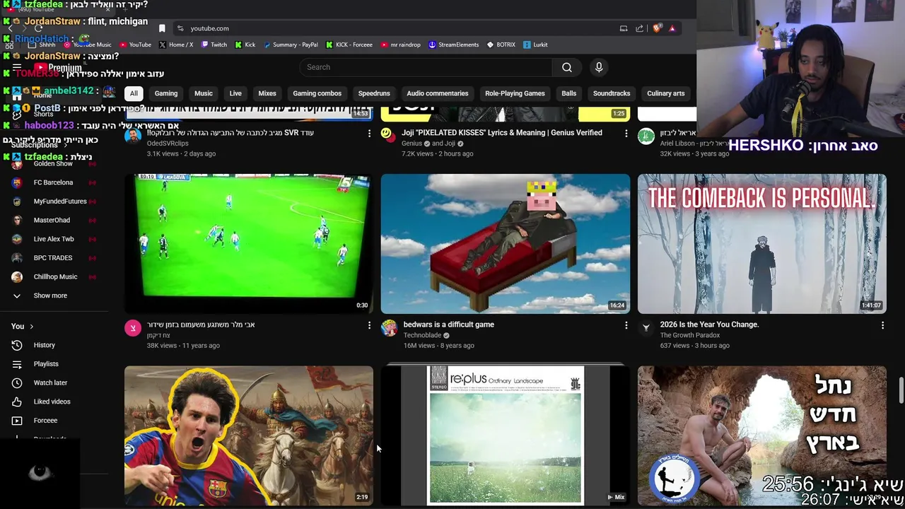The height and width of the screenshot is (509, 905).
Task: Open Chillhop Music subscription channel
Action: click(55, 276)
